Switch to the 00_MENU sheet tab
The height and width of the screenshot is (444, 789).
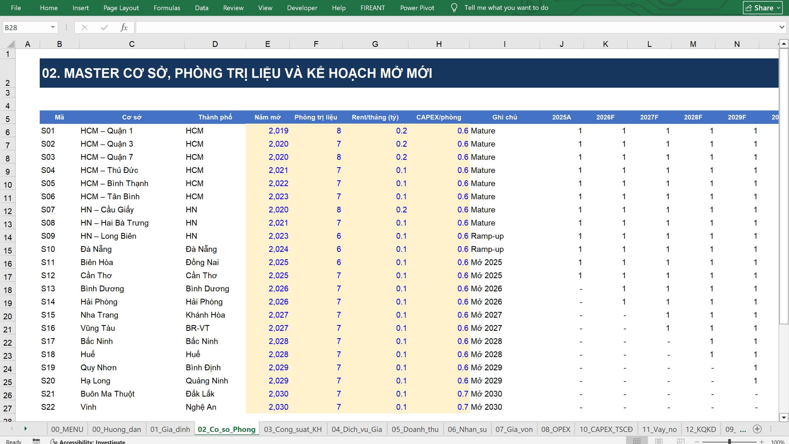pos(67,429)
